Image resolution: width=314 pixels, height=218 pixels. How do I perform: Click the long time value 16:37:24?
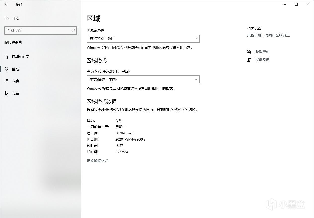(x=122, y=152)
